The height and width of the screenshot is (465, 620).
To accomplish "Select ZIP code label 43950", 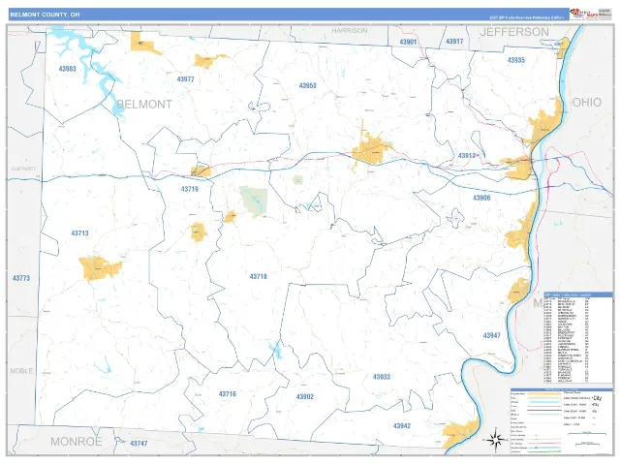I will point(308,85).
